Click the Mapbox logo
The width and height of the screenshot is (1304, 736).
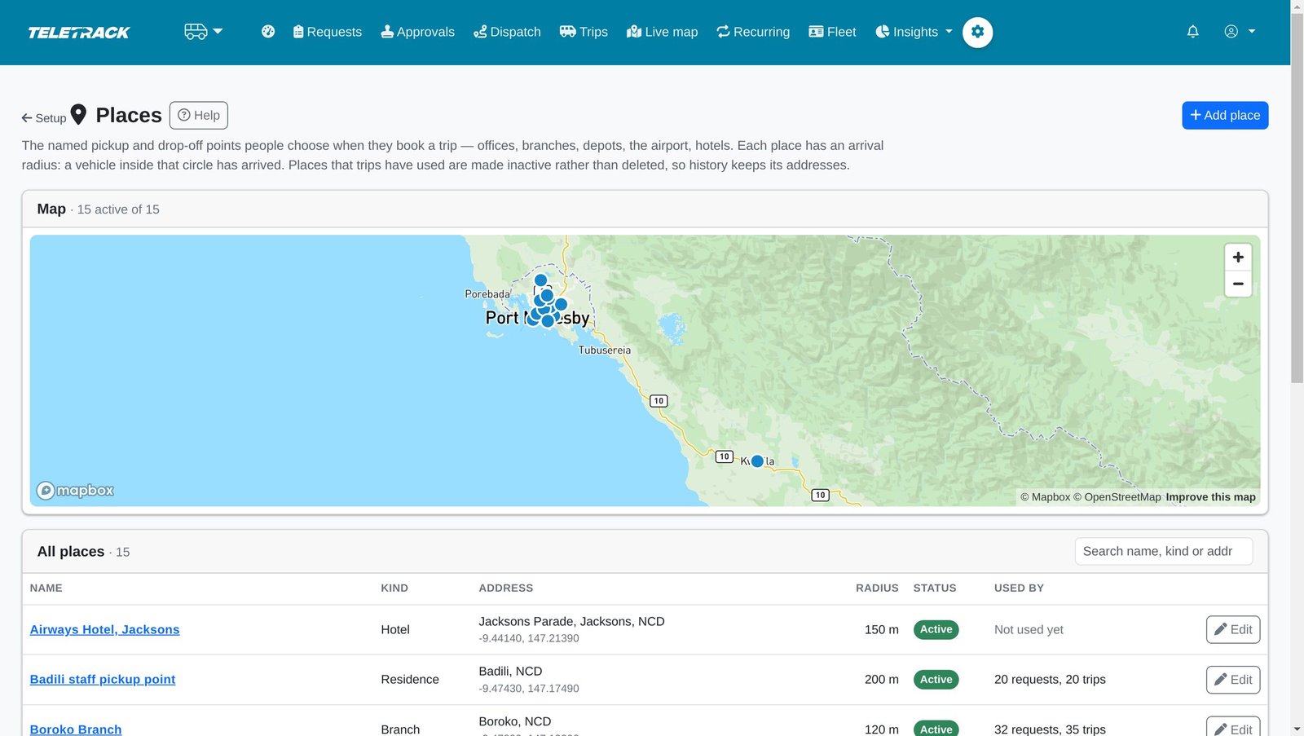[75, 490]
